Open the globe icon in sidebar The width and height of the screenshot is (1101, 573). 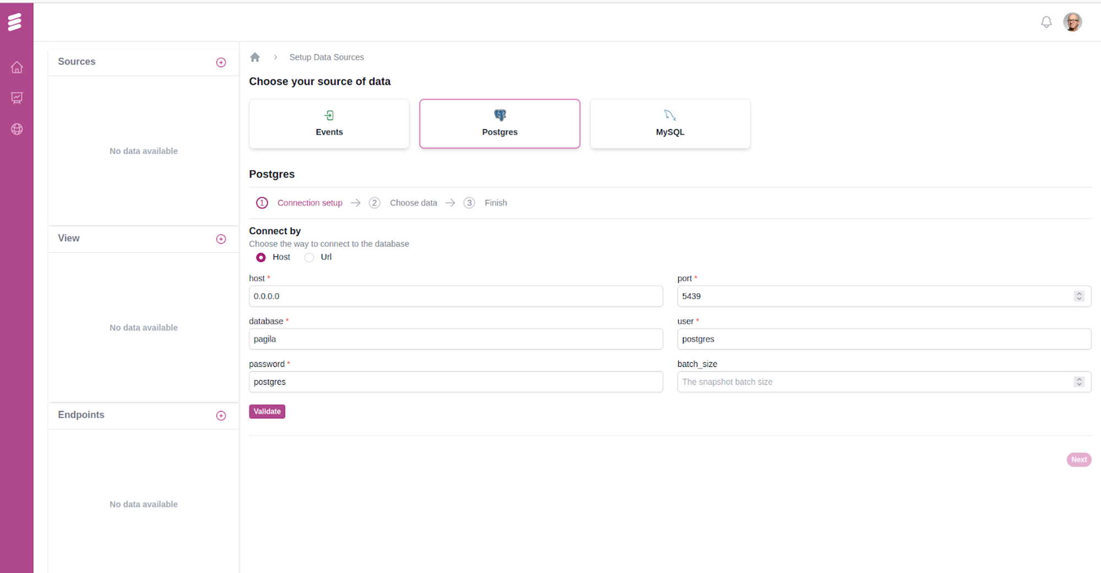click(x=17, y=129)
